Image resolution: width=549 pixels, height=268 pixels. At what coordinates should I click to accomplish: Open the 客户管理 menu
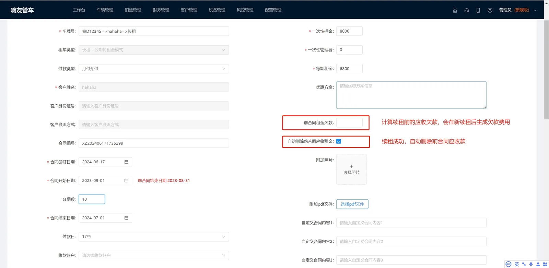(x=189, y=10)
